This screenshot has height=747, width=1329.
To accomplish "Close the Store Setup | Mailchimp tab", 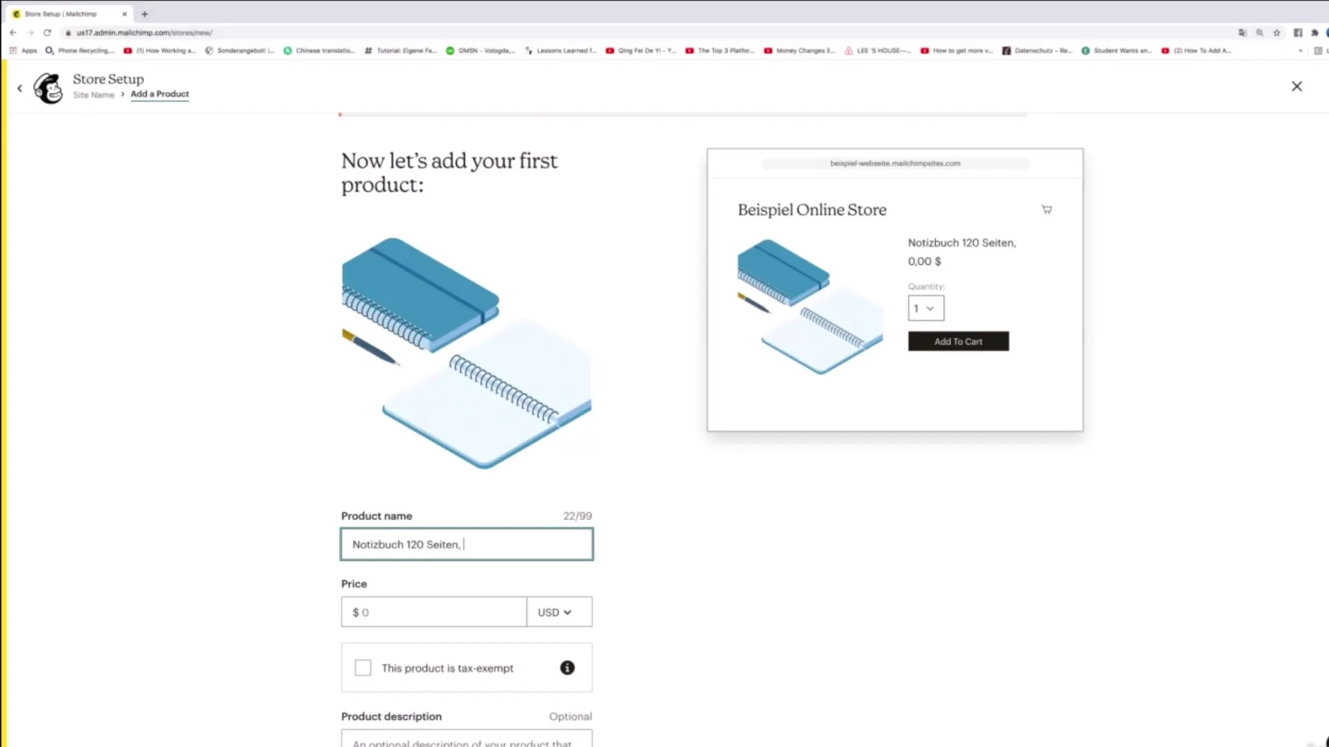I will coord(125,14).
